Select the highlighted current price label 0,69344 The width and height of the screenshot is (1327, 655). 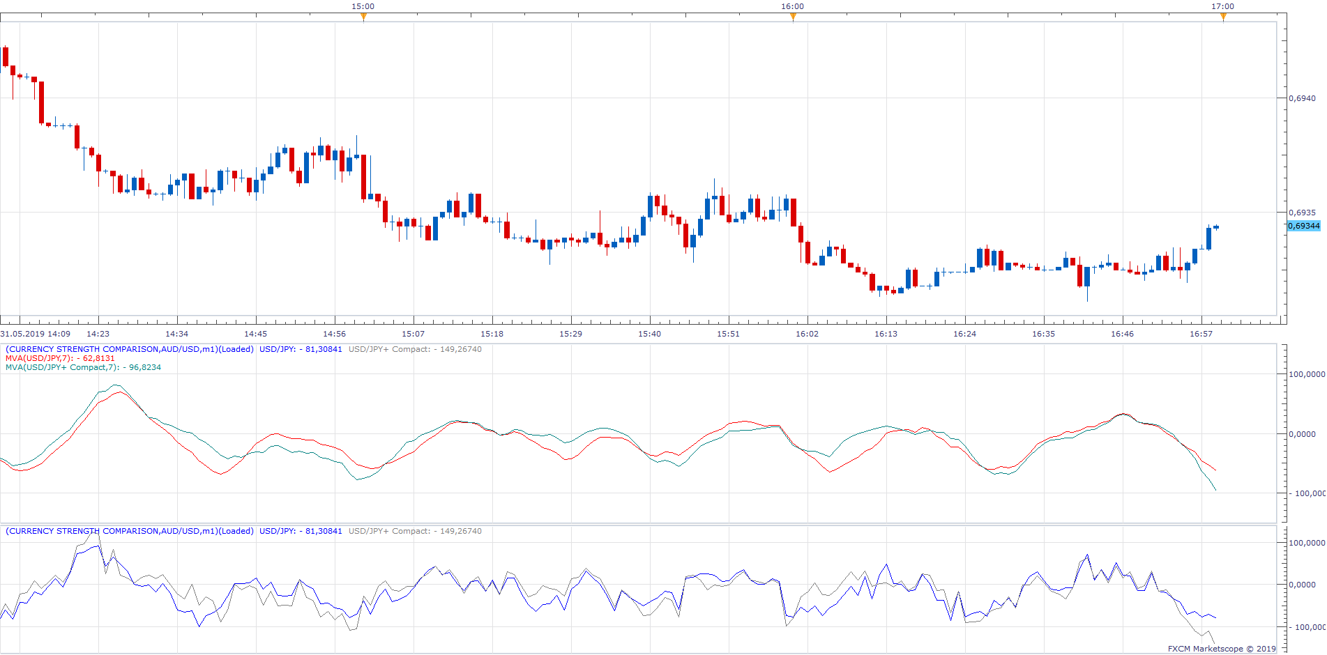click(x=1304, y=226)
